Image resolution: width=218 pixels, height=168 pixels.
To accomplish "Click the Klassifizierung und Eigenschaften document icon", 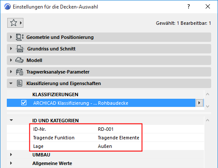I will coord(20,83).
